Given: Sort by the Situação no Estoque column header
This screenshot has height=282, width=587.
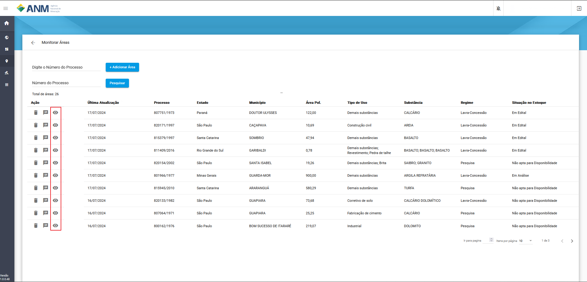Looking at the screenshot, I should tap(529, 103).
